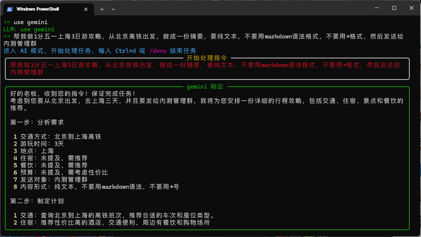Minimize the PowerShell window

(377, 8)
